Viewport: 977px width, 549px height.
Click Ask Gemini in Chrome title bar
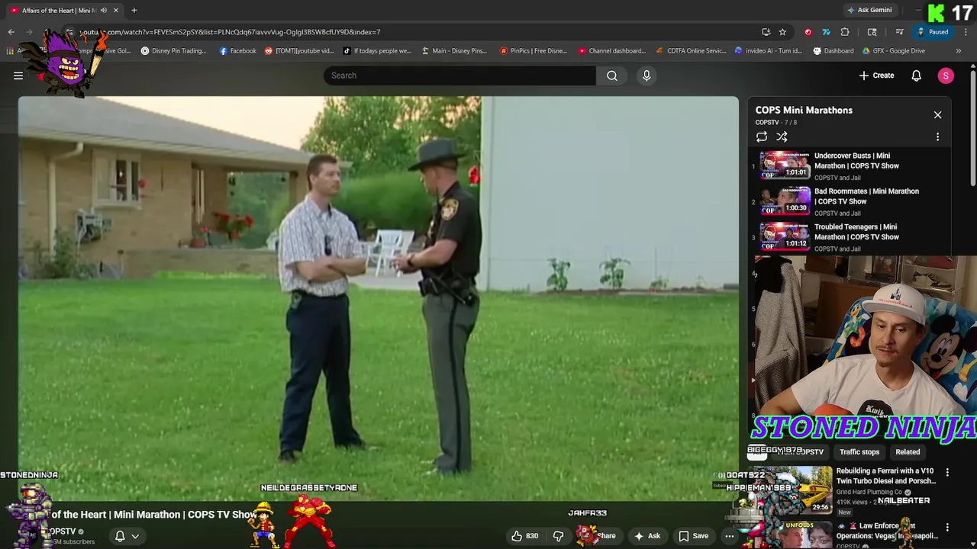point(869,10)
